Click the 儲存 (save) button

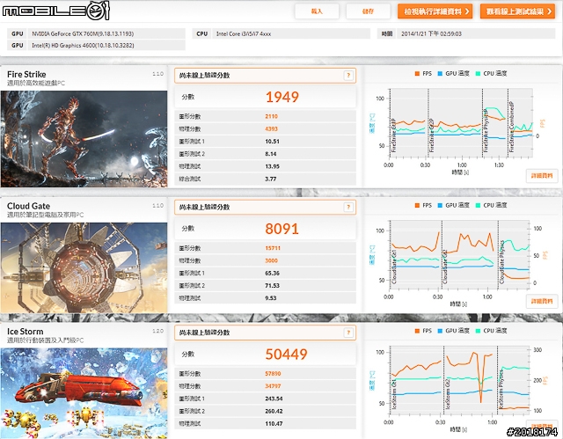click(368, 11)
